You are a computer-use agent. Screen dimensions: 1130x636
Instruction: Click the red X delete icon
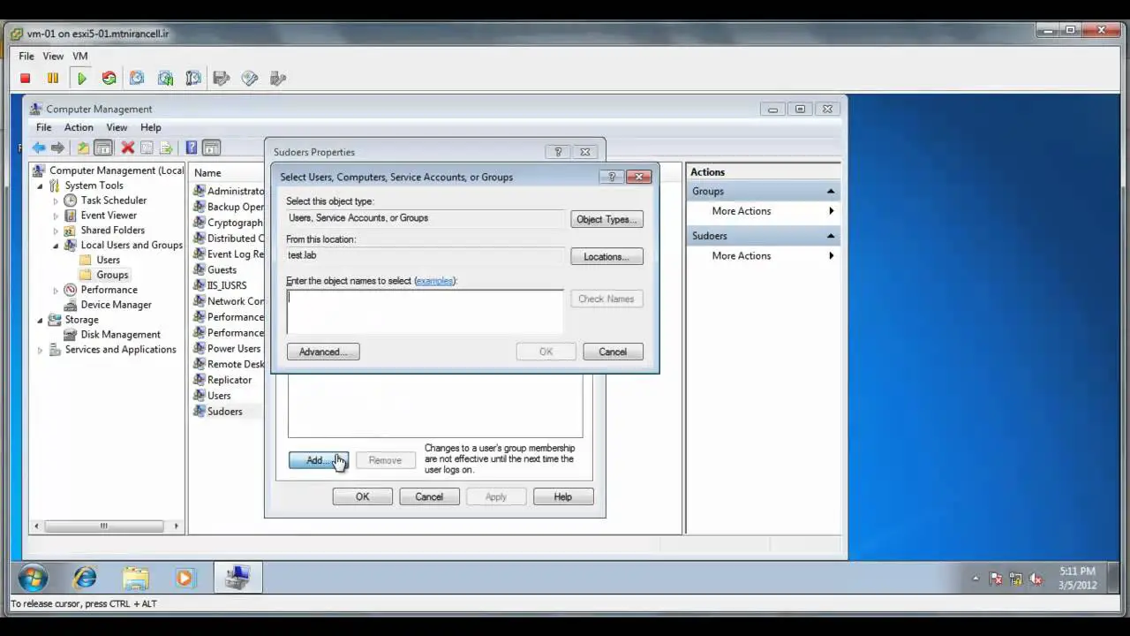tap(127, 148)
